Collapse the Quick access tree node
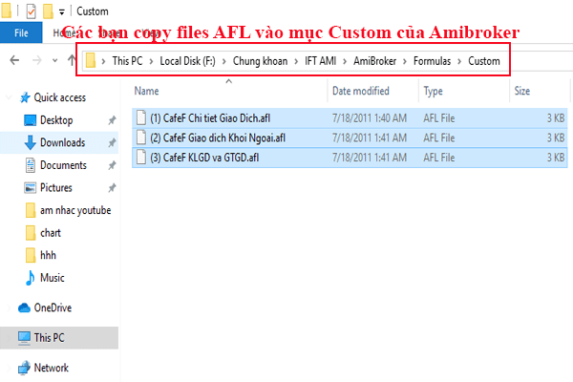This screenshot has height=382, width=573. pyautogui.click(x=9, y=97)
